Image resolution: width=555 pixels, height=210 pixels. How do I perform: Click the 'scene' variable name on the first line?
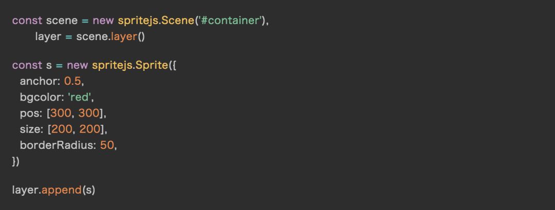[x=61, y=21]
